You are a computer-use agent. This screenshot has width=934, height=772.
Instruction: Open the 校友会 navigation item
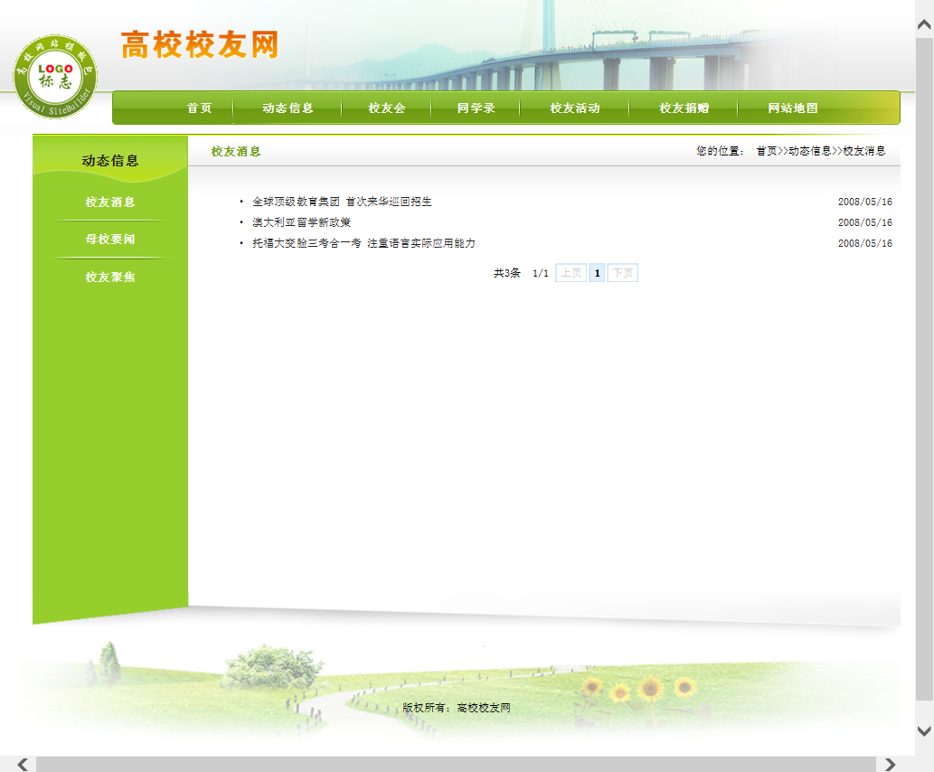tap(386, 108)
